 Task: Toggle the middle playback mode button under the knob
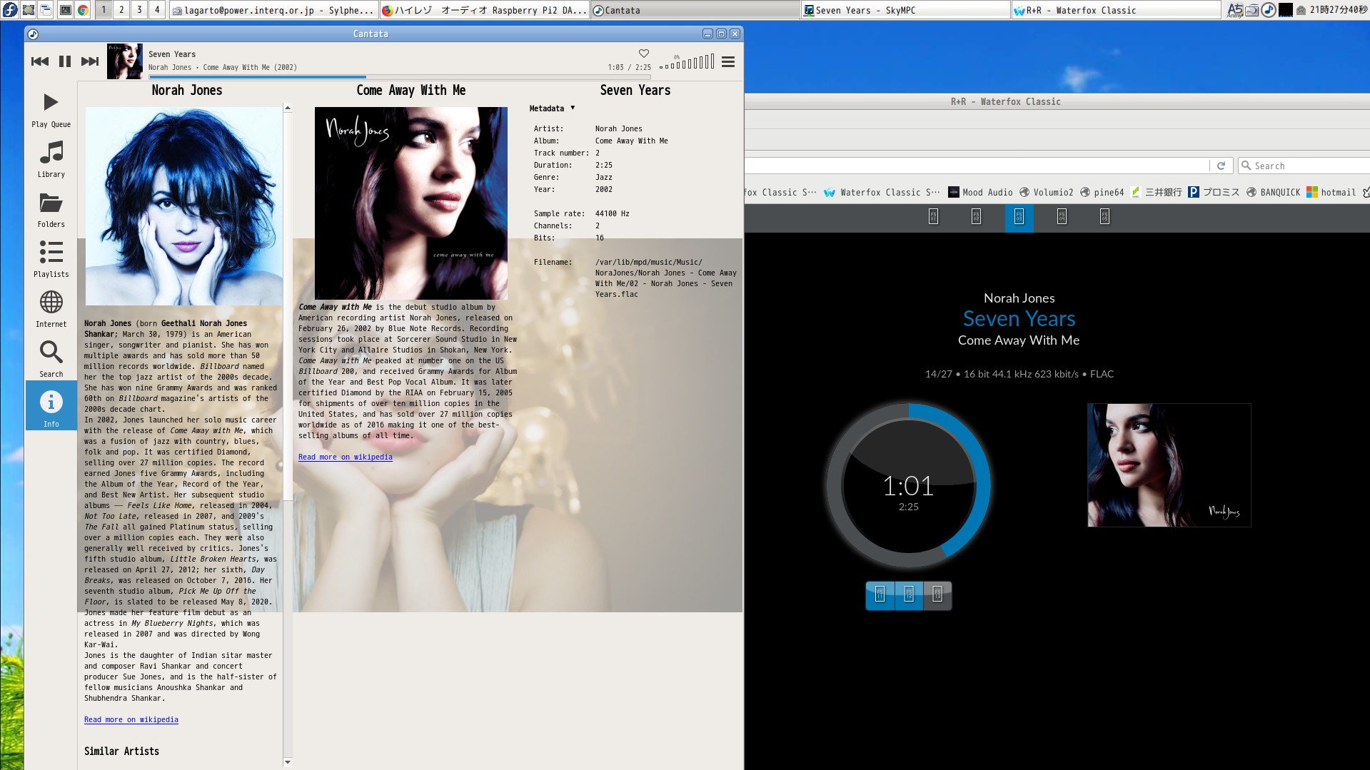click(908, 595)
